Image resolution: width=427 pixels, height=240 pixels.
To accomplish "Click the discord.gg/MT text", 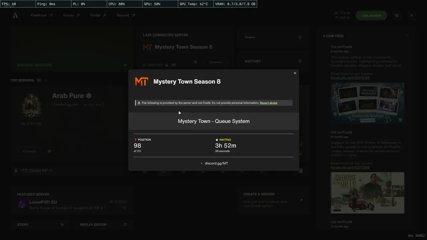I will tap(217, 163).
